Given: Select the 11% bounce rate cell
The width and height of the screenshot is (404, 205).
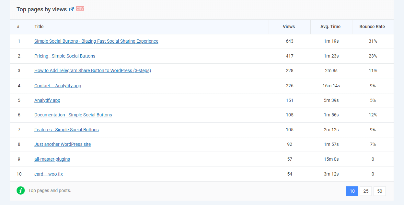Looking at the screenshot, I should click(x=373, y=71).
